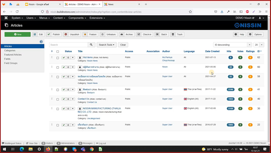Screen dimensions: 271x153
Task: Expand the status dropdown arrow for Contact Us
Action: tap(73, 99)
